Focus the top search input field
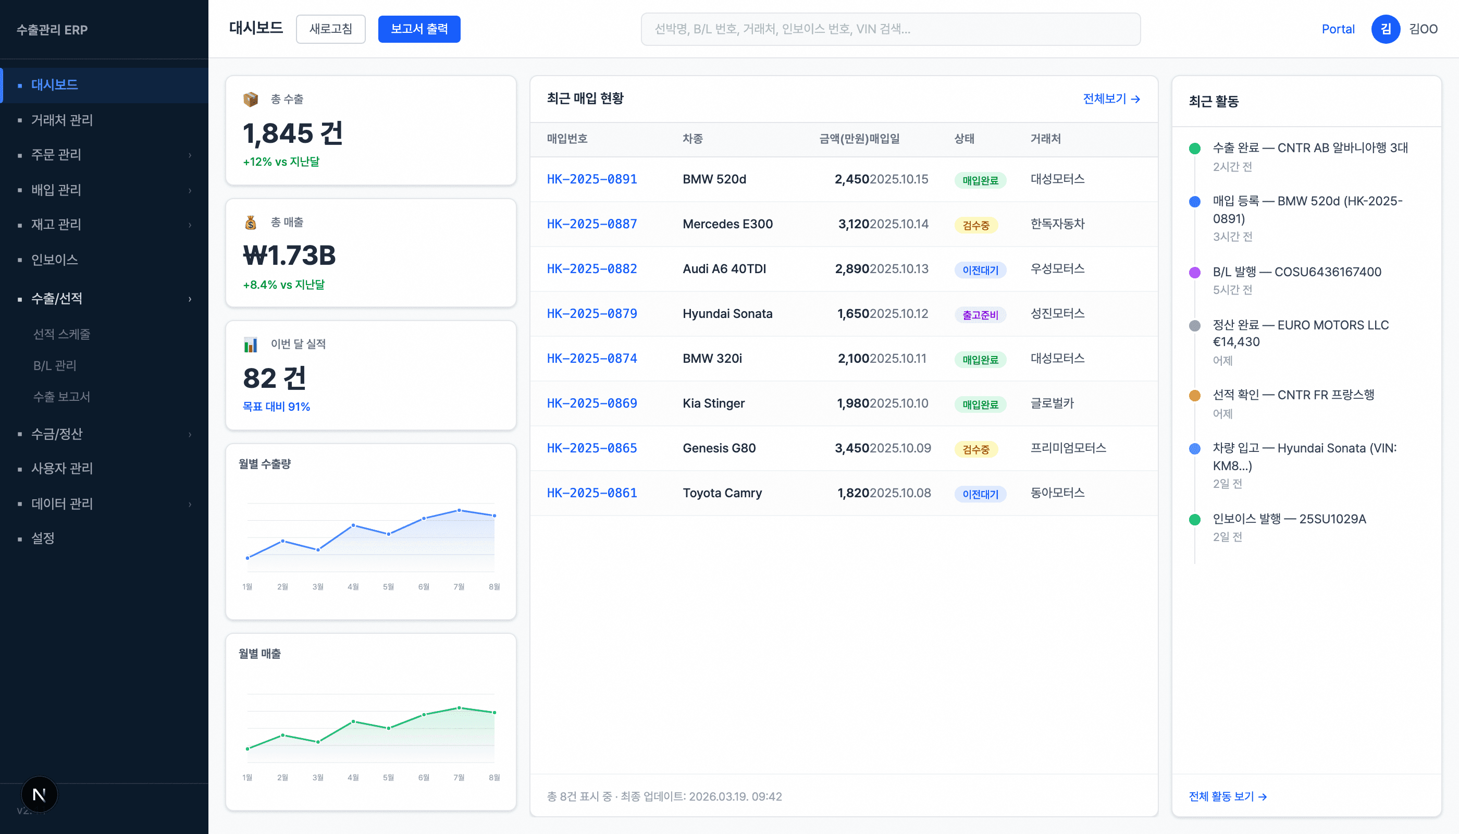The width and height of the screenshot is (1459, 834). pos(890,29)
